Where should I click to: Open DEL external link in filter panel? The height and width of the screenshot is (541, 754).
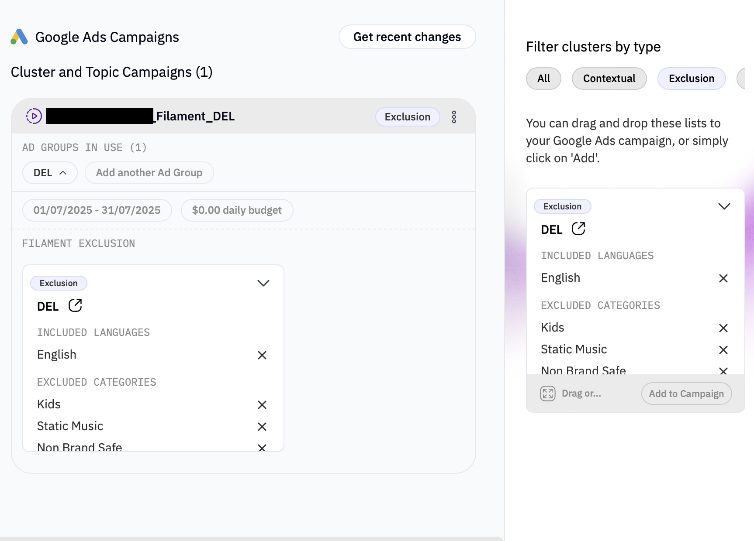pyautogui.click(x=578, y=229)
